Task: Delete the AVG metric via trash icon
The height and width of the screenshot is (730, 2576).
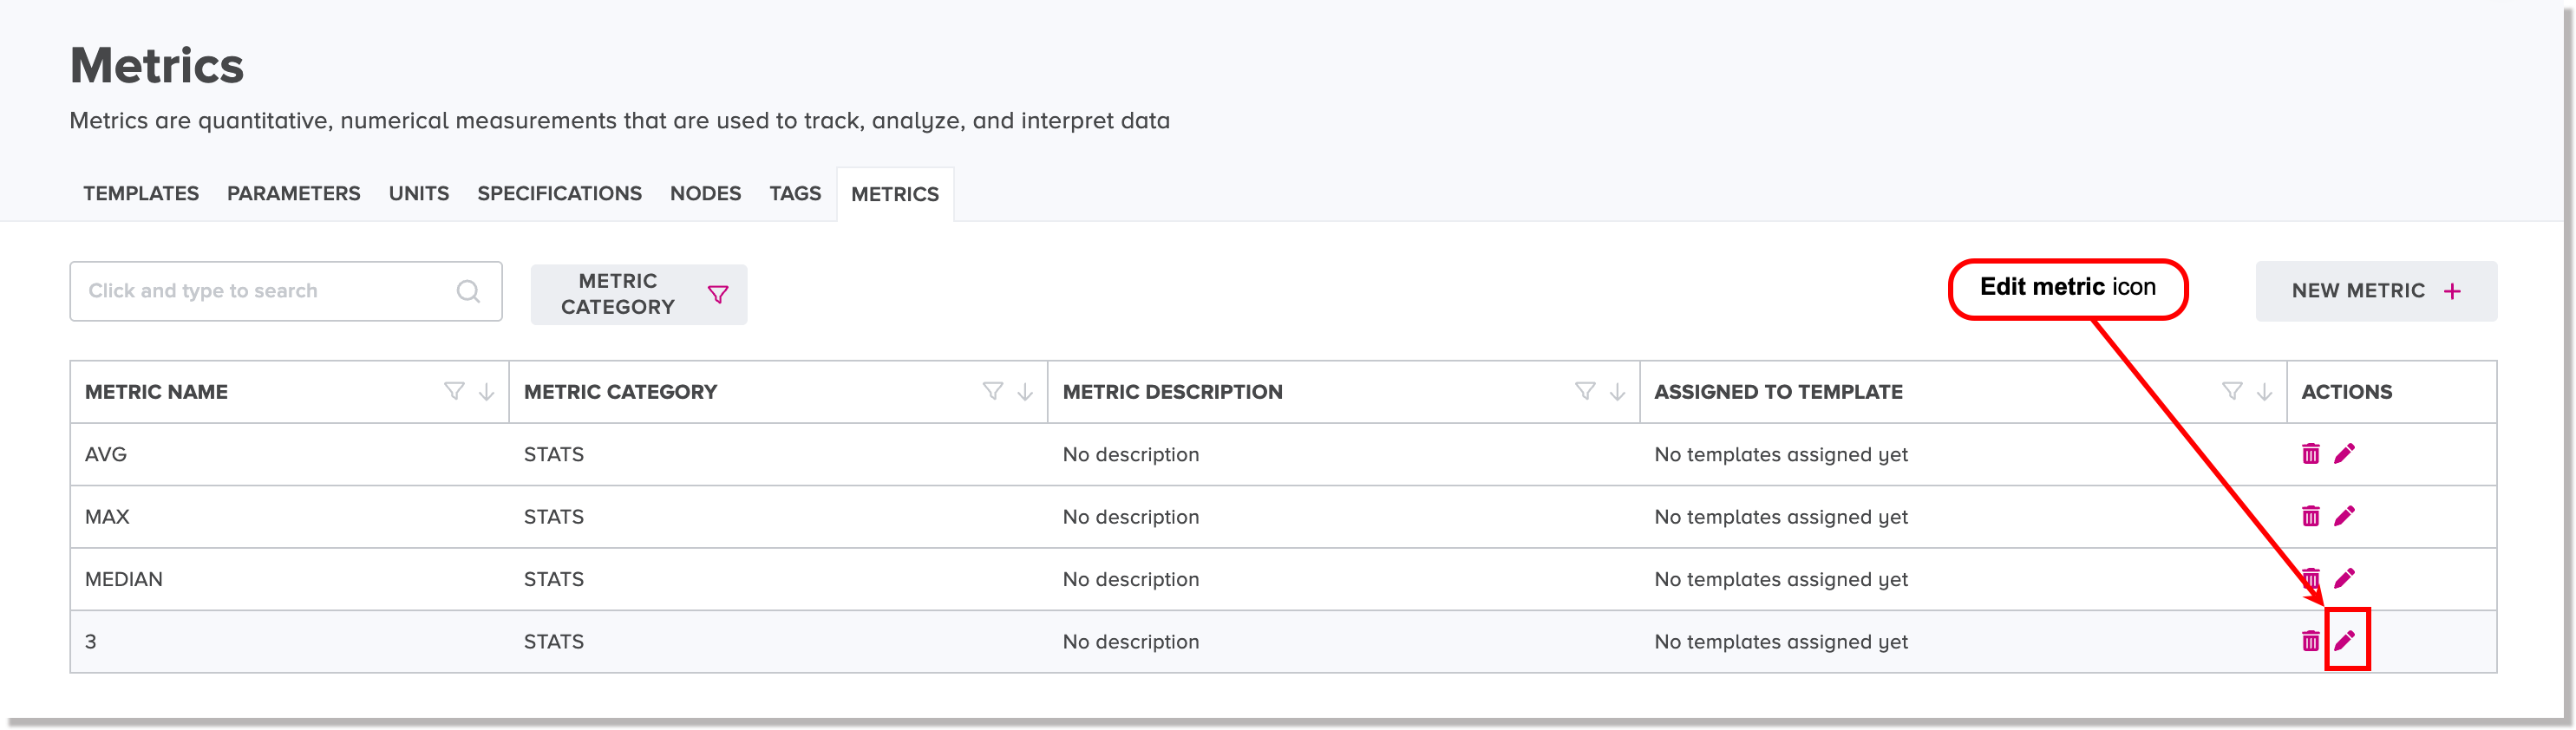Action: click(2310, 454)
